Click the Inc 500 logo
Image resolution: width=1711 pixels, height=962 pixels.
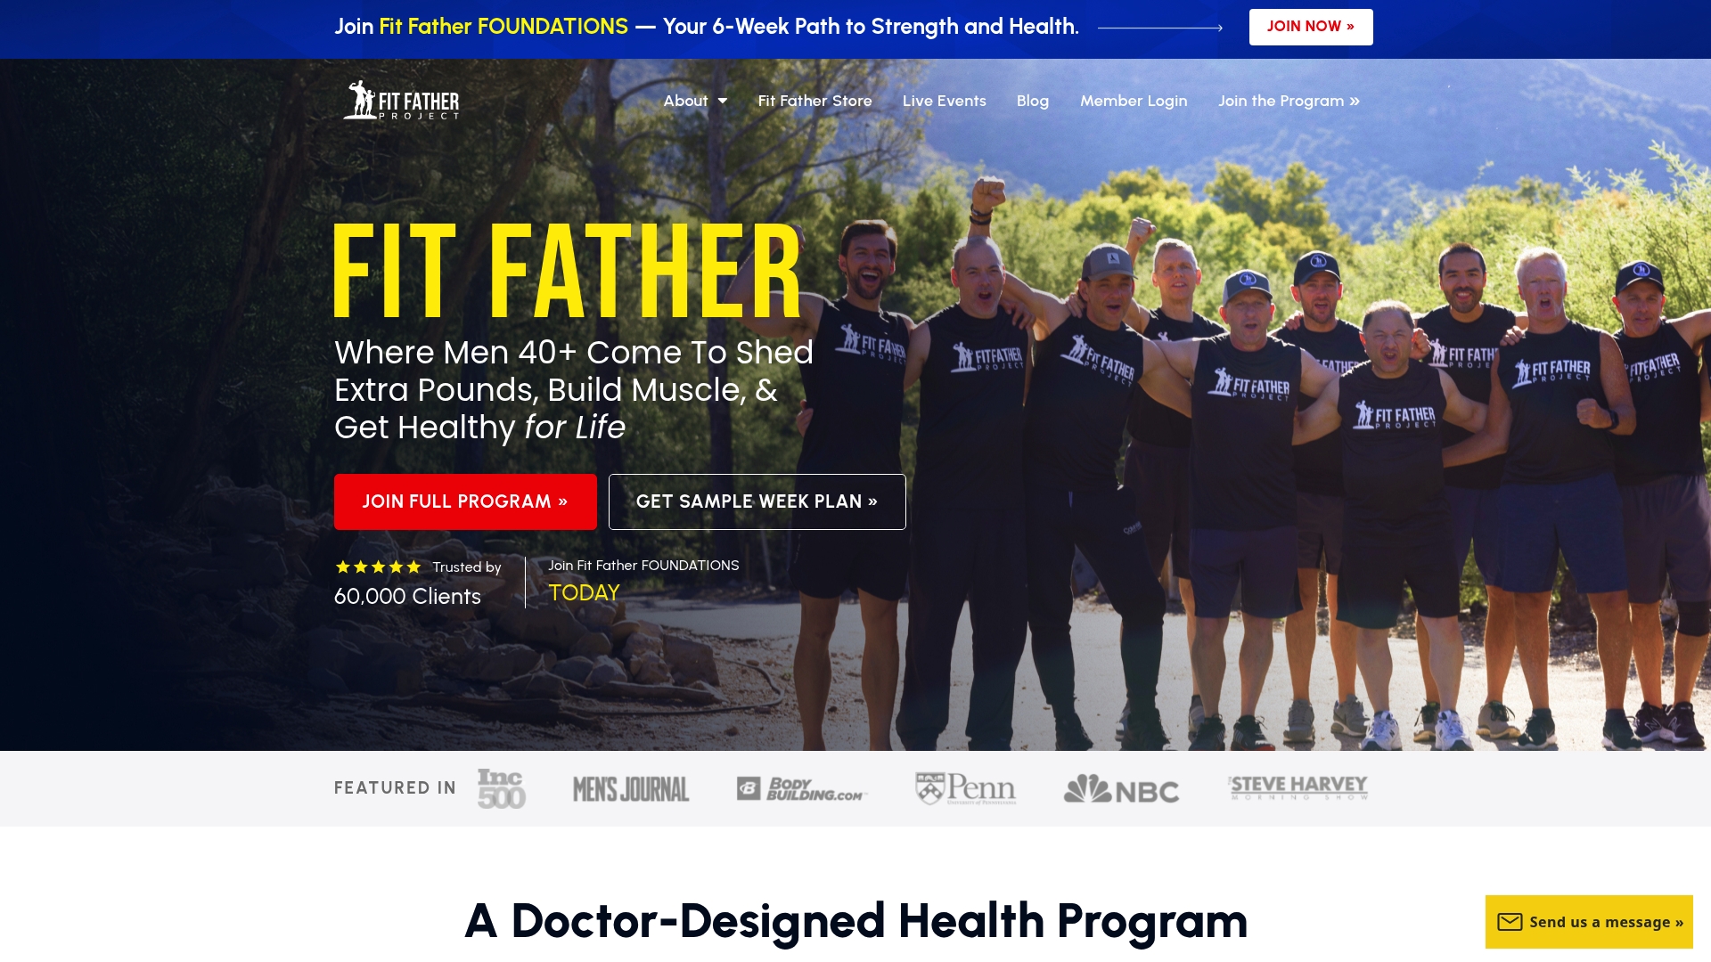tap(502, 788)
